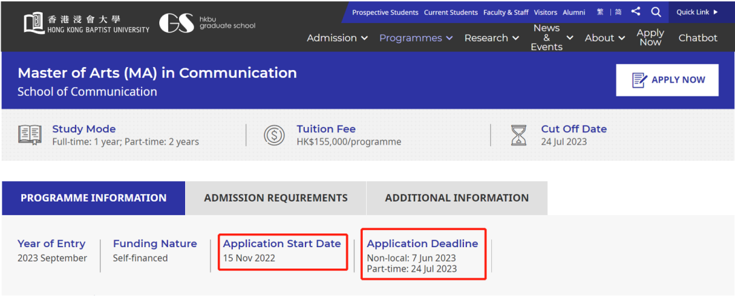Open the Chatbot from navigation bar
This screenshot has height=296, width=735.
click(x=698, y=38)
